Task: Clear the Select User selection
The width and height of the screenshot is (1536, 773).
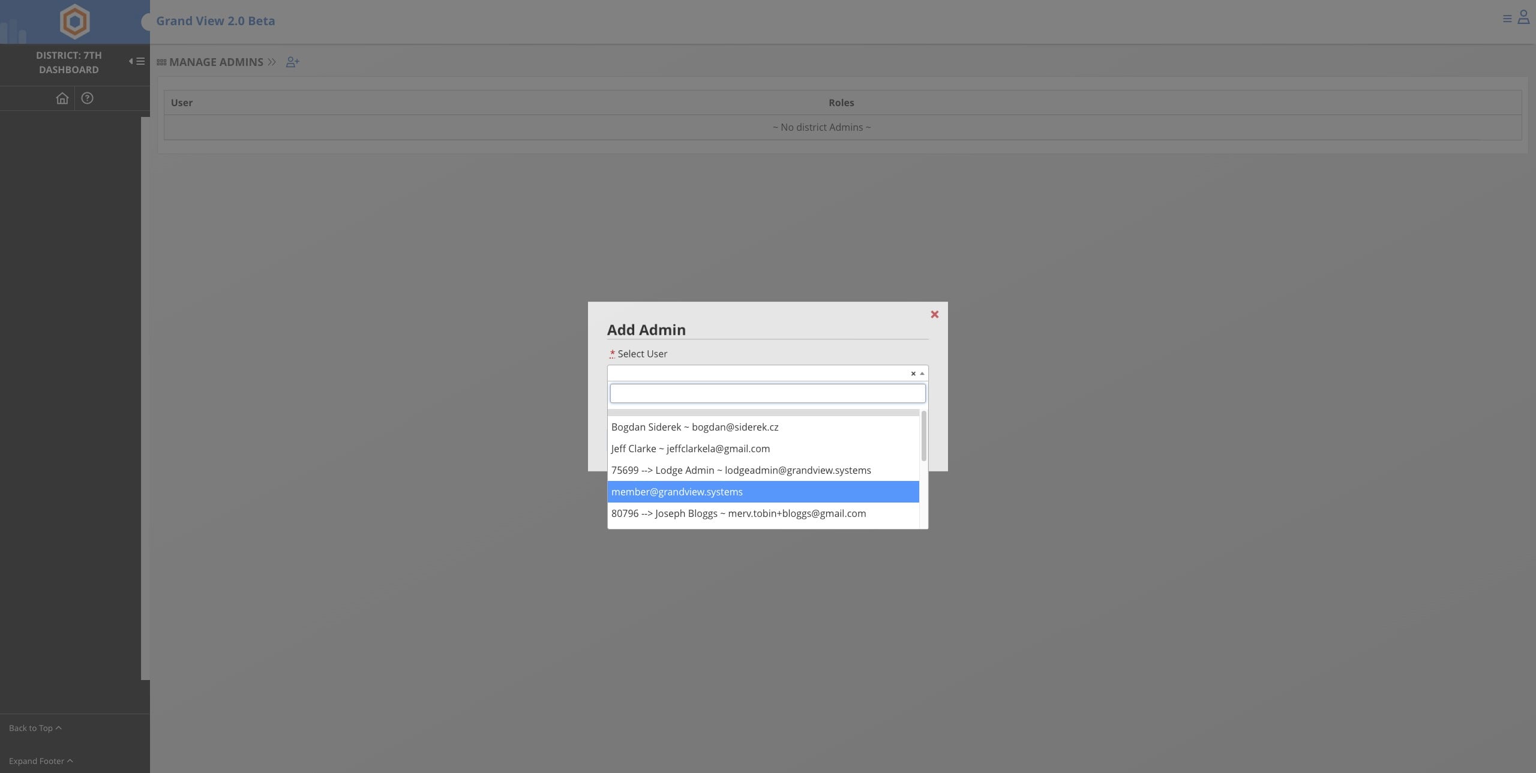Action: pyautogui.click(x=913, y=374)
